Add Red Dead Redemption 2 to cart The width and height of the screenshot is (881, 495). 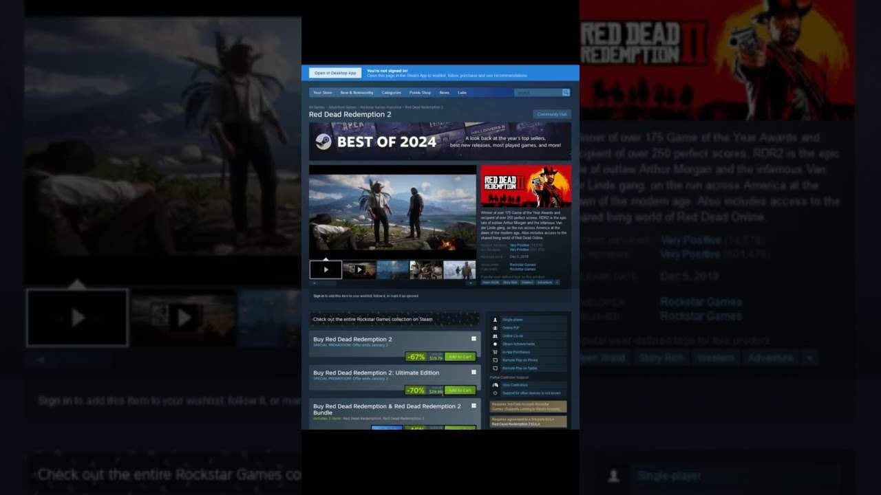[x=460, y=357]
